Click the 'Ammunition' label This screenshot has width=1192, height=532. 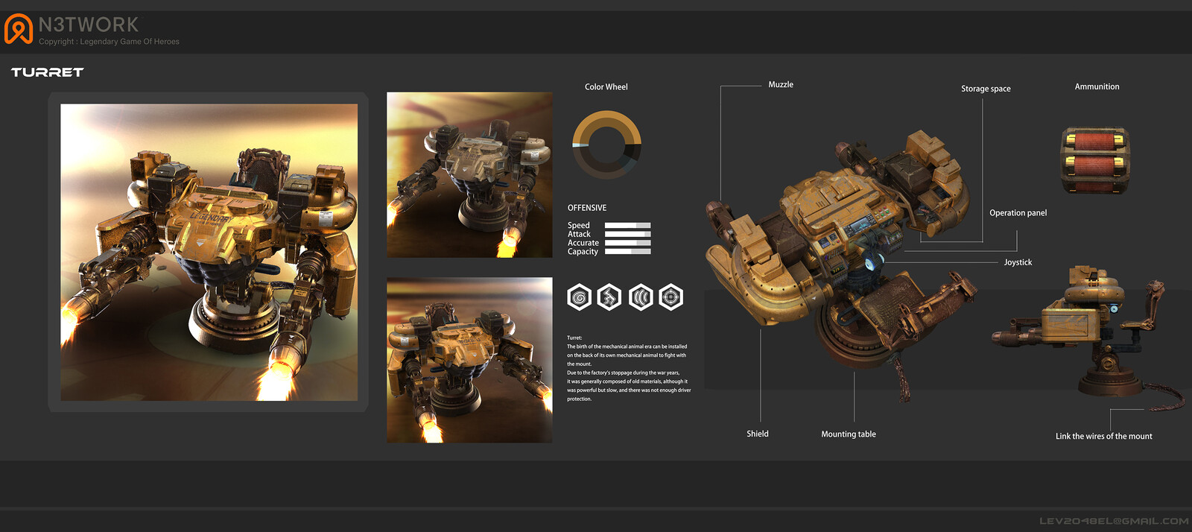coord(1097,86)
